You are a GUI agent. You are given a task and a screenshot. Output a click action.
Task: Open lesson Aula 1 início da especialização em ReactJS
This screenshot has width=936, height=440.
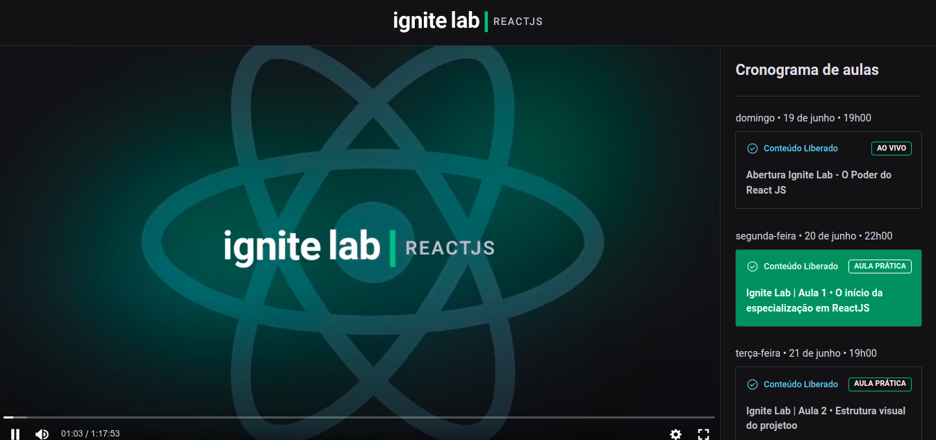tap(828, 288)
